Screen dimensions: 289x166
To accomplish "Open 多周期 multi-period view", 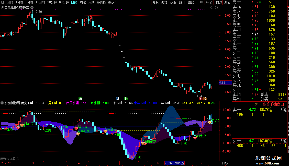I will click(101, 2).
